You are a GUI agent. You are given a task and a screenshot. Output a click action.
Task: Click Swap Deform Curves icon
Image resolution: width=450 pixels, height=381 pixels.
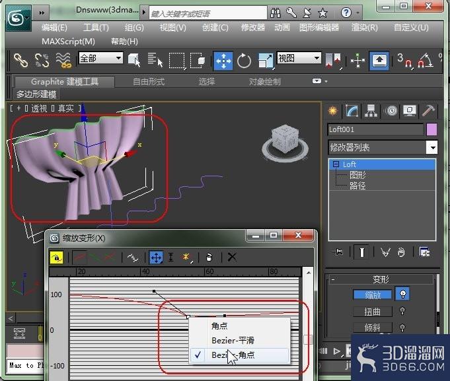(132, 258)
